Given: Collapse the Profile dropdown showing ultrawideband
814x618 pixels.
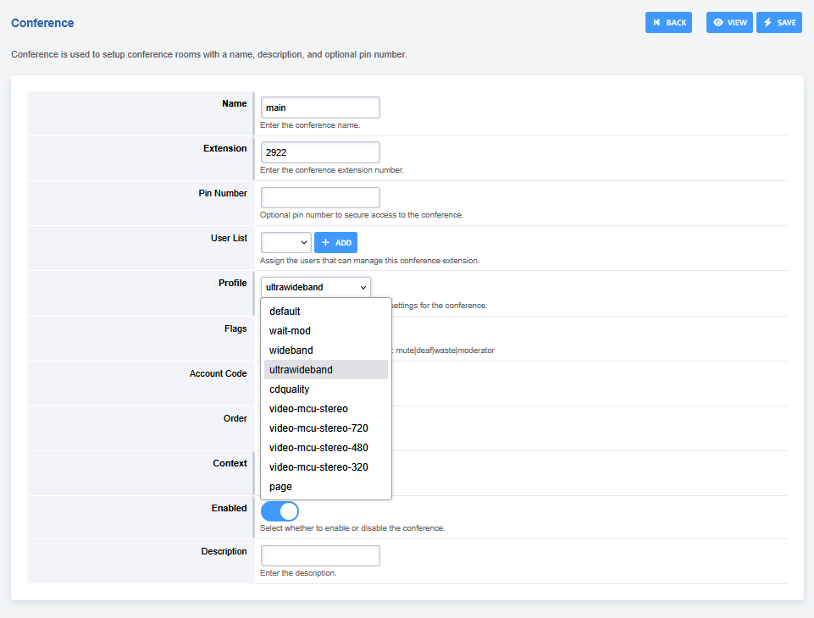Looking at the screenshot, I should (x=315, y=288).
